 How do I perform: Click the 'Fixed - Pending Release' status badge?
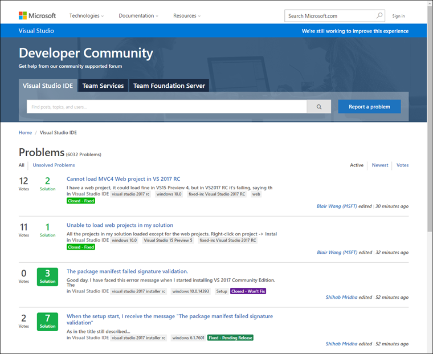click(x=230, y=337)
